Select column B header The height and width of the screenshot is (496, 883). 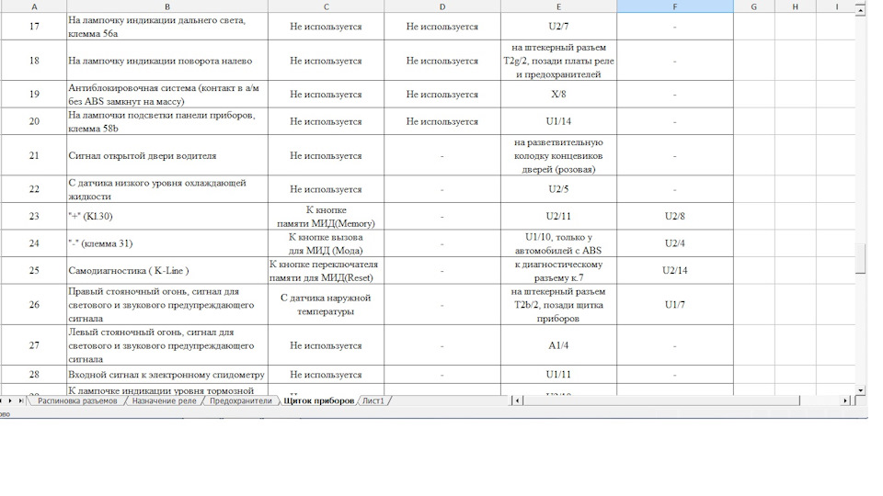tap(167, 6)
